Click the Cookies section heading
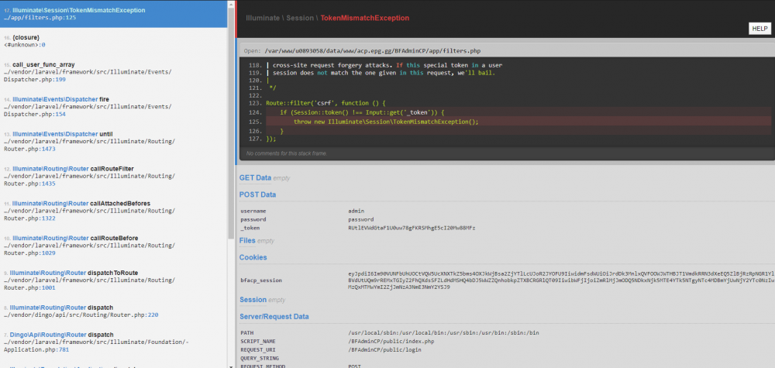The image size is (775, 368). click(255, 257)
